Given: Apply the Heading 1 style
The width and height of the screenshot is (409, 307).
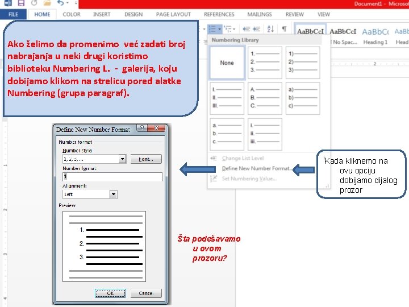Looking at the screenshot, I should [x=375, y=36].
